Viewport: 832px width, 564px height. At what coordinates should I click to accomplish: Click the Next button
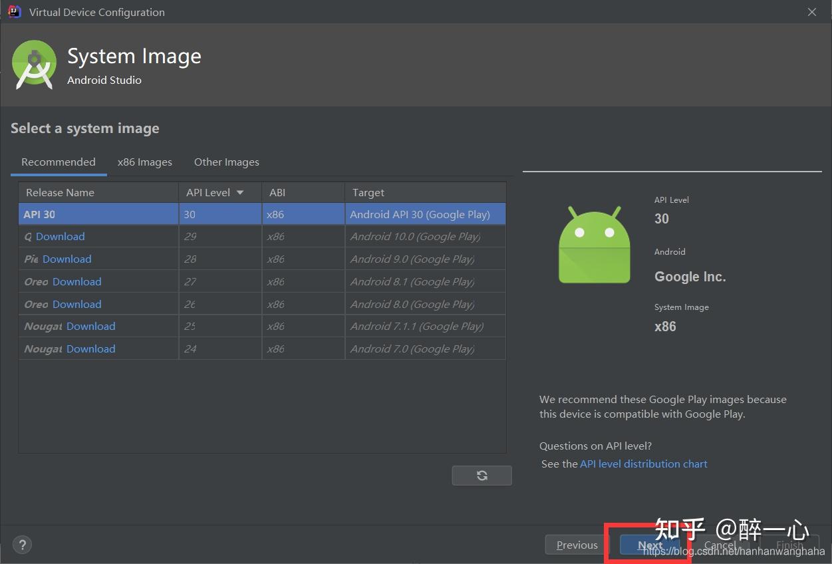648,544
